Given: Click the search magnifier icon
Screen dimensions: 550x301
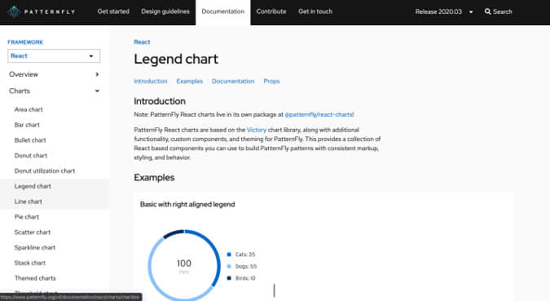Looking at the screenshot, I should click(487, 11).
